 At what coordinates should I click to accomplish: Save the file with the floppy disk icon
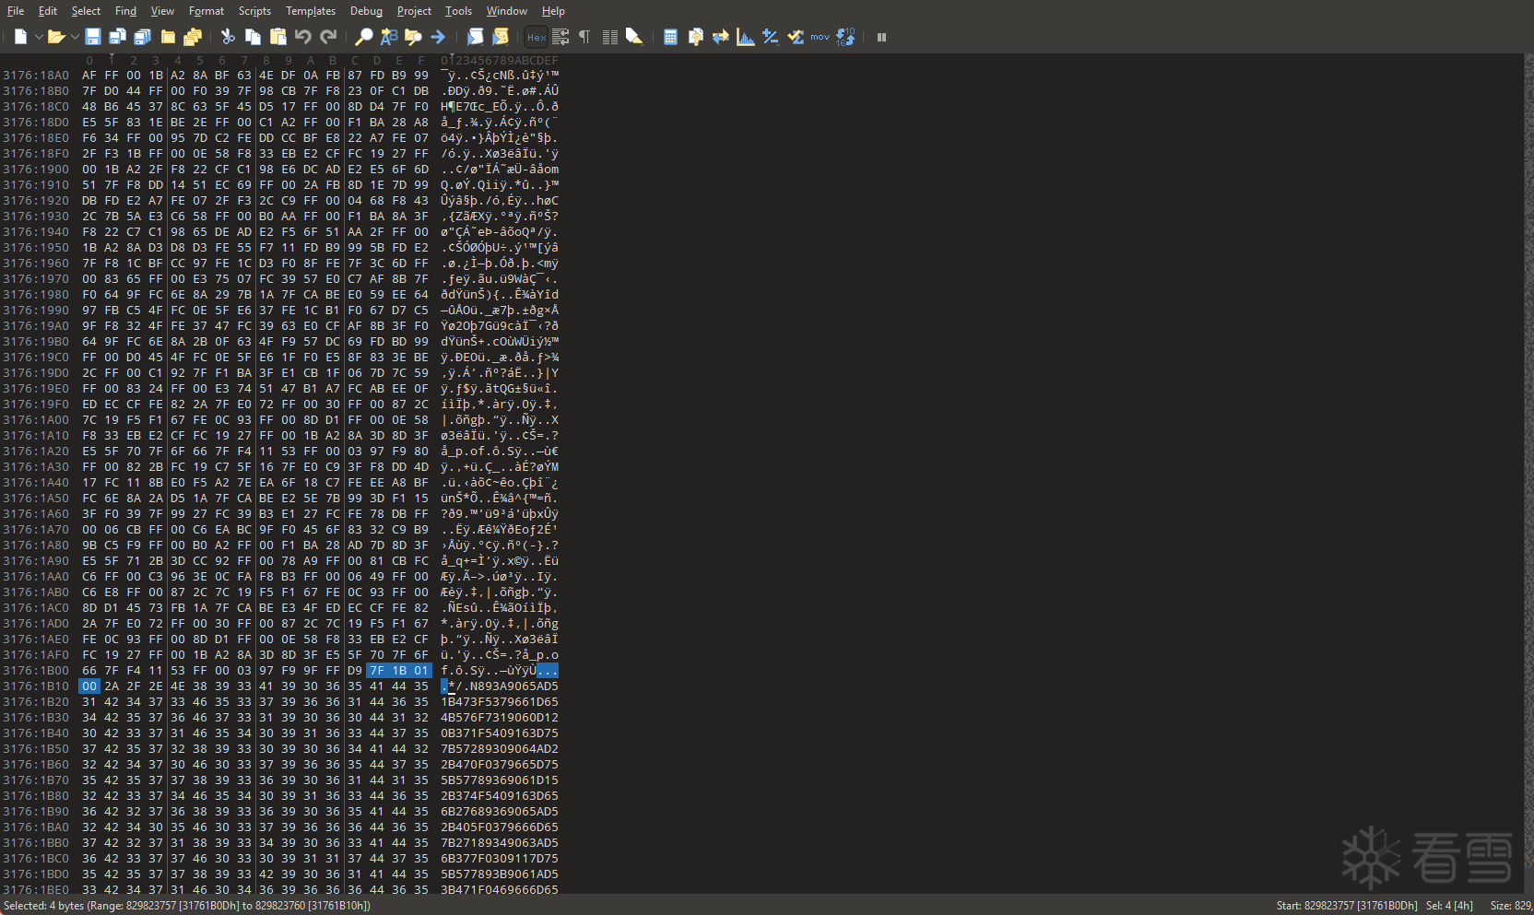92,37
